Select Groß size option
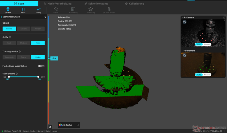This screenshot has height=133, width=227. (9, 43)
